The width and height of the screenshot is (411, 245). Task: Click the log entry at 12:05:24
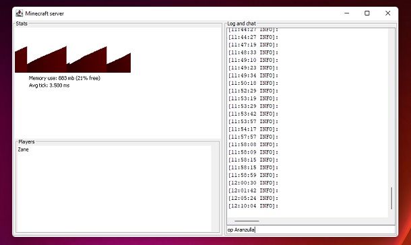click(253, 198)
